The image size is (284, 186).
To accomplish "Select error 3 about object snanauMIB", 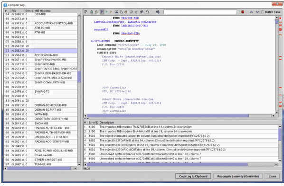I will point(181,136).
